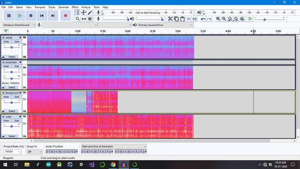Select the Envelope tool
The image size is (300, 169).
pos(84,13)
